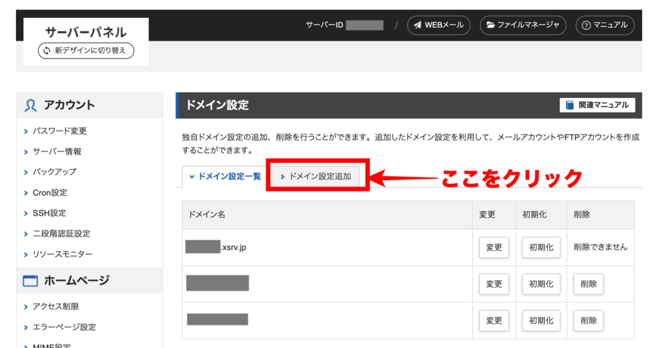Open バックアップ settings link
Image resolution: width=660 pixels, height=348 pixels.
54,172
